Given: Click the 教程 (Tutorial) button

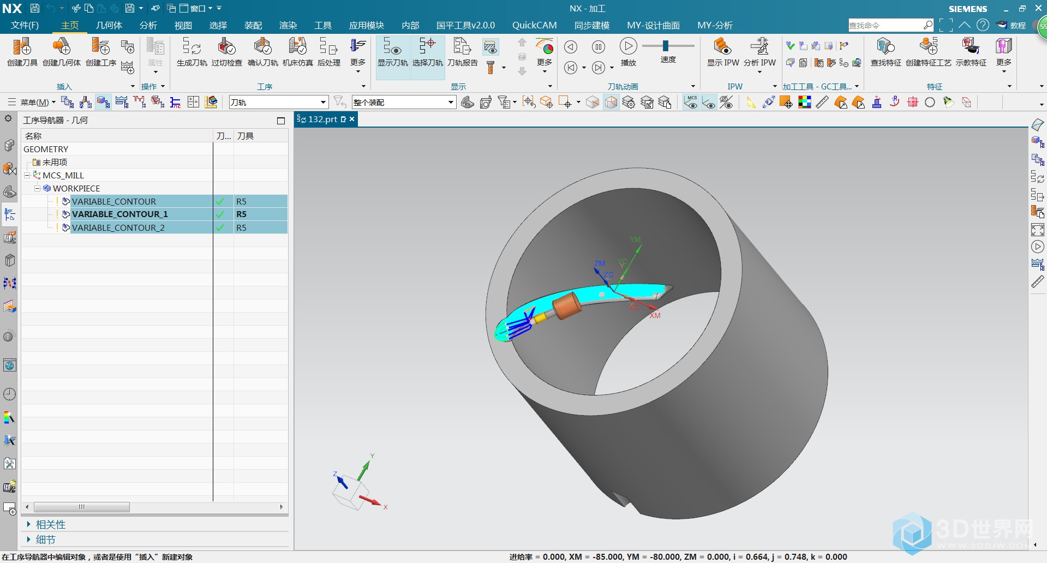Looking at the screenshot, I should (x=1012, y=25).
